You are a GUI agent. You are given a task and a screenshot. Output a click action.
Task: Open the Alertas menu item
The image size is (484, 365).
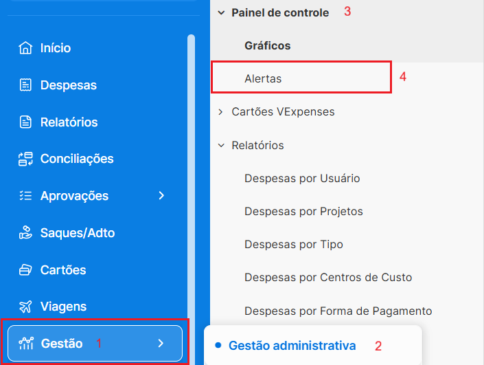(263, 79)
